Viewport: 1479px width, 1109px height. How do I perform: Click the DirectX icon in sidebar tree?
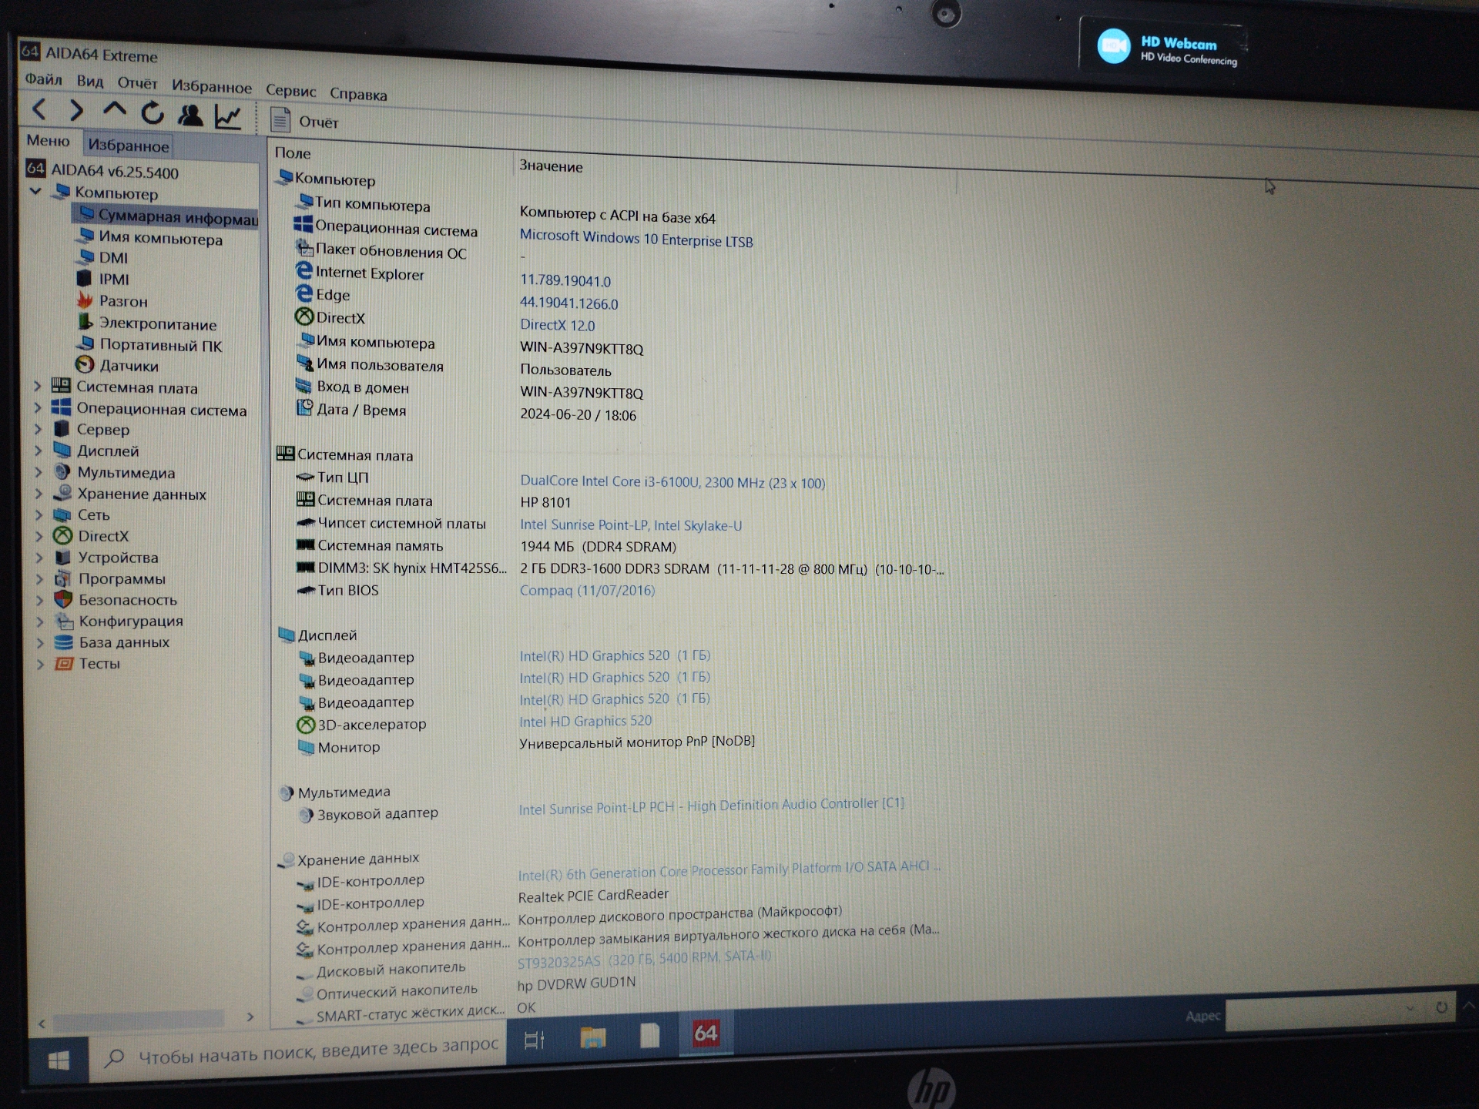pos(62,535)
